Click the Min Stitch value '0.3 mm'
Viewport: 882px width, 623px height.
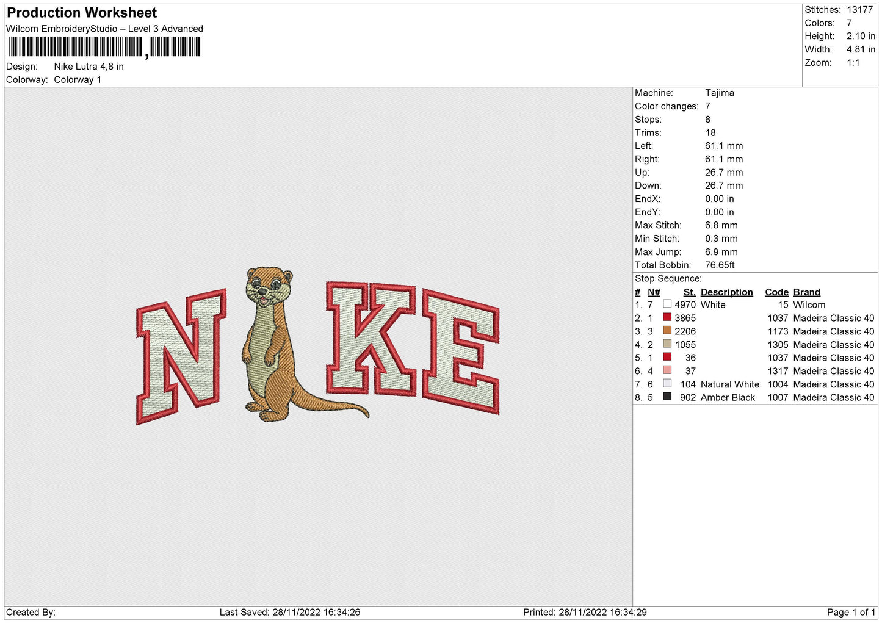(x=721, y=239)
